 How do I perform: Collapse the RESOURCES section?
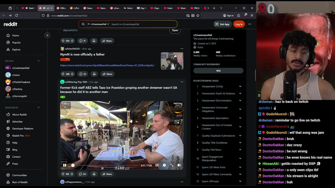(38, 108)
